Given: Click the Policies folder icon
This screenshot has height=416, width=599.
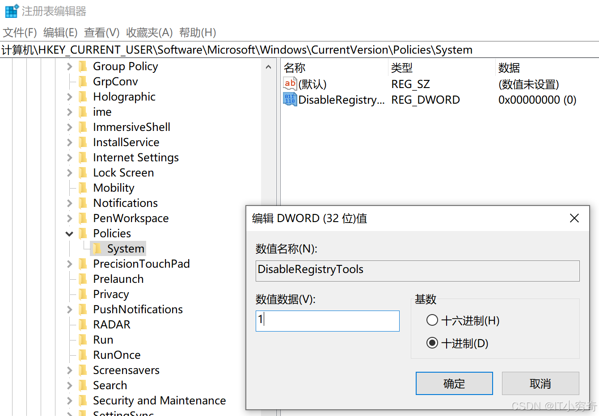Looking at the screenshot, I should click(83, 234).
